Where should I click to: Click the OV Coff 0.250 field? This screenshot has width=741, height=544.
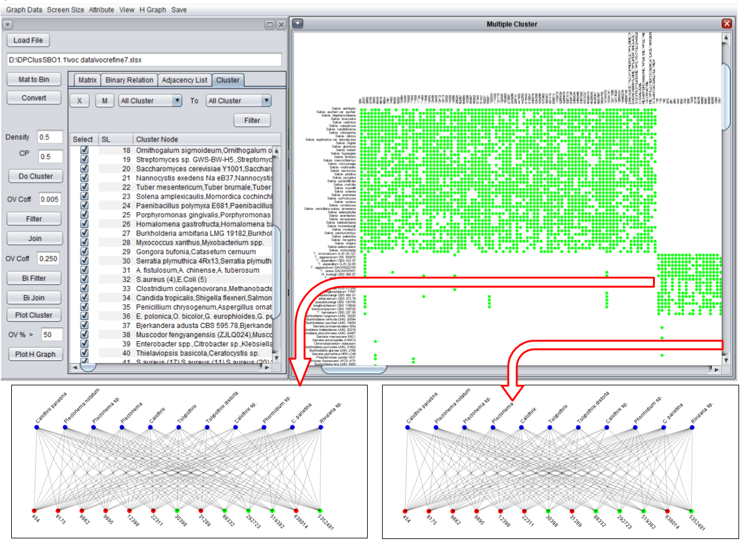[48, 259]
